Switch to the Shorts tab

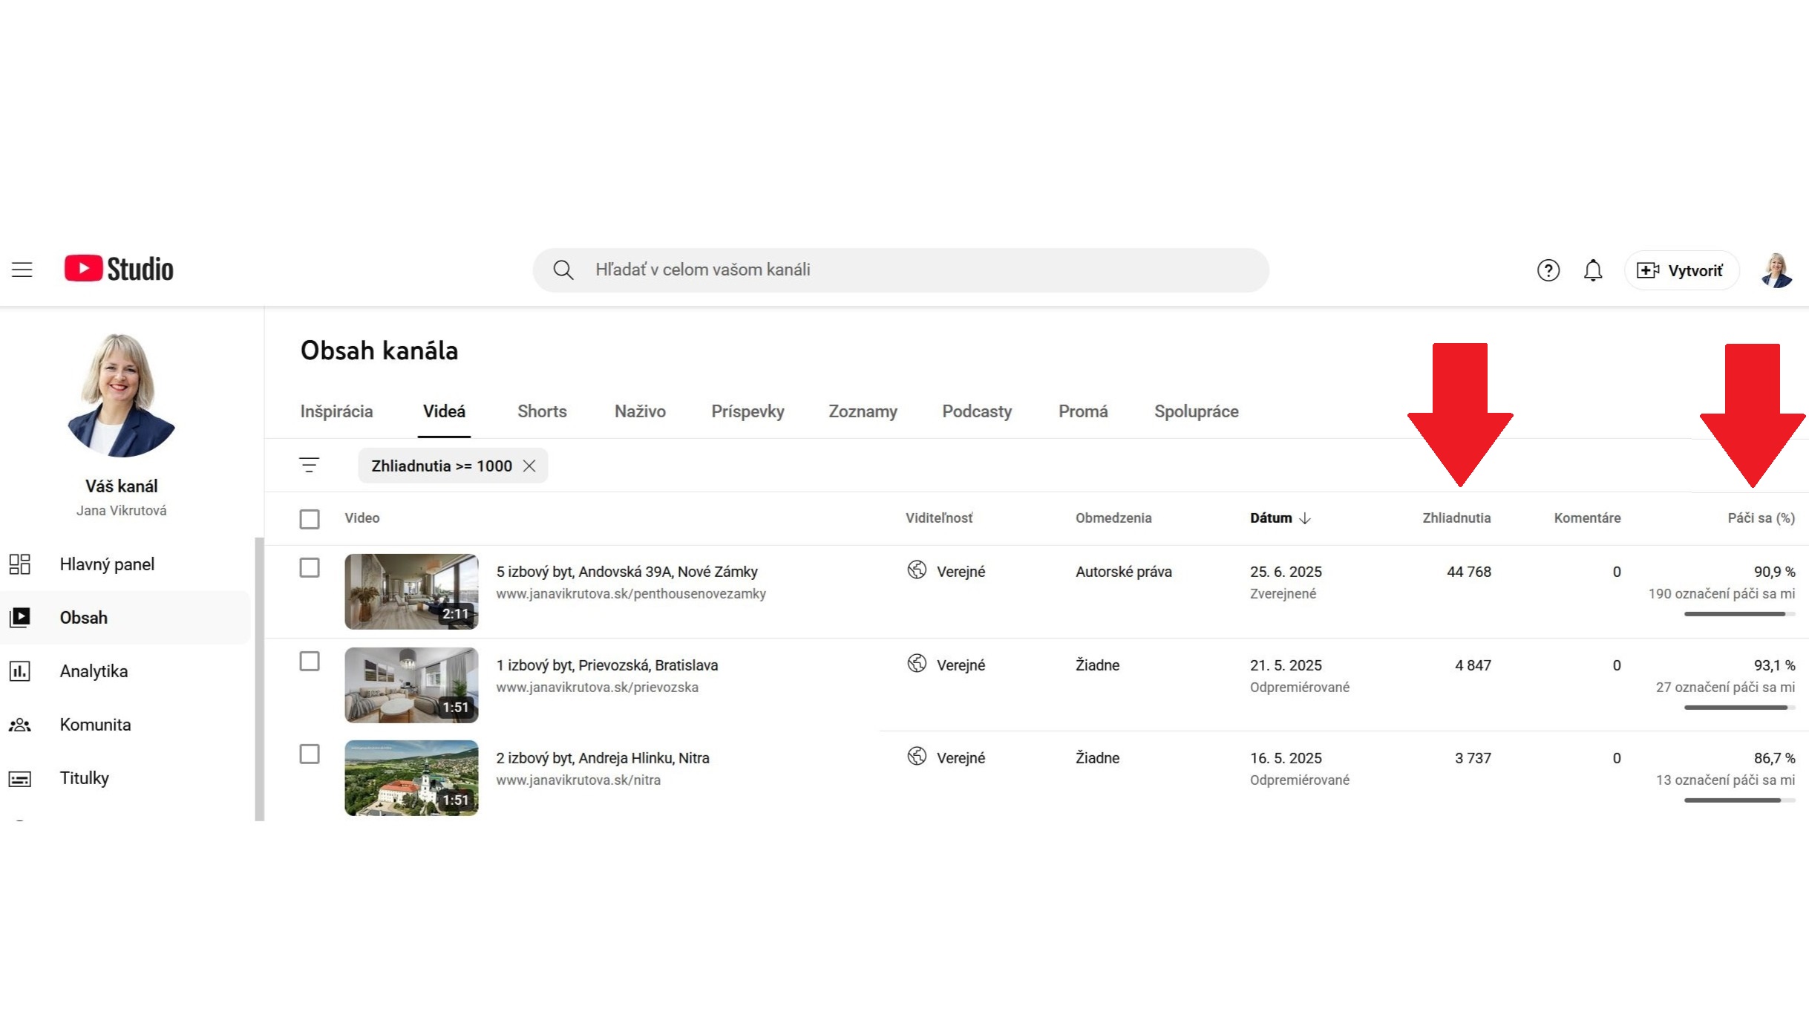click(x=542, y=411)
